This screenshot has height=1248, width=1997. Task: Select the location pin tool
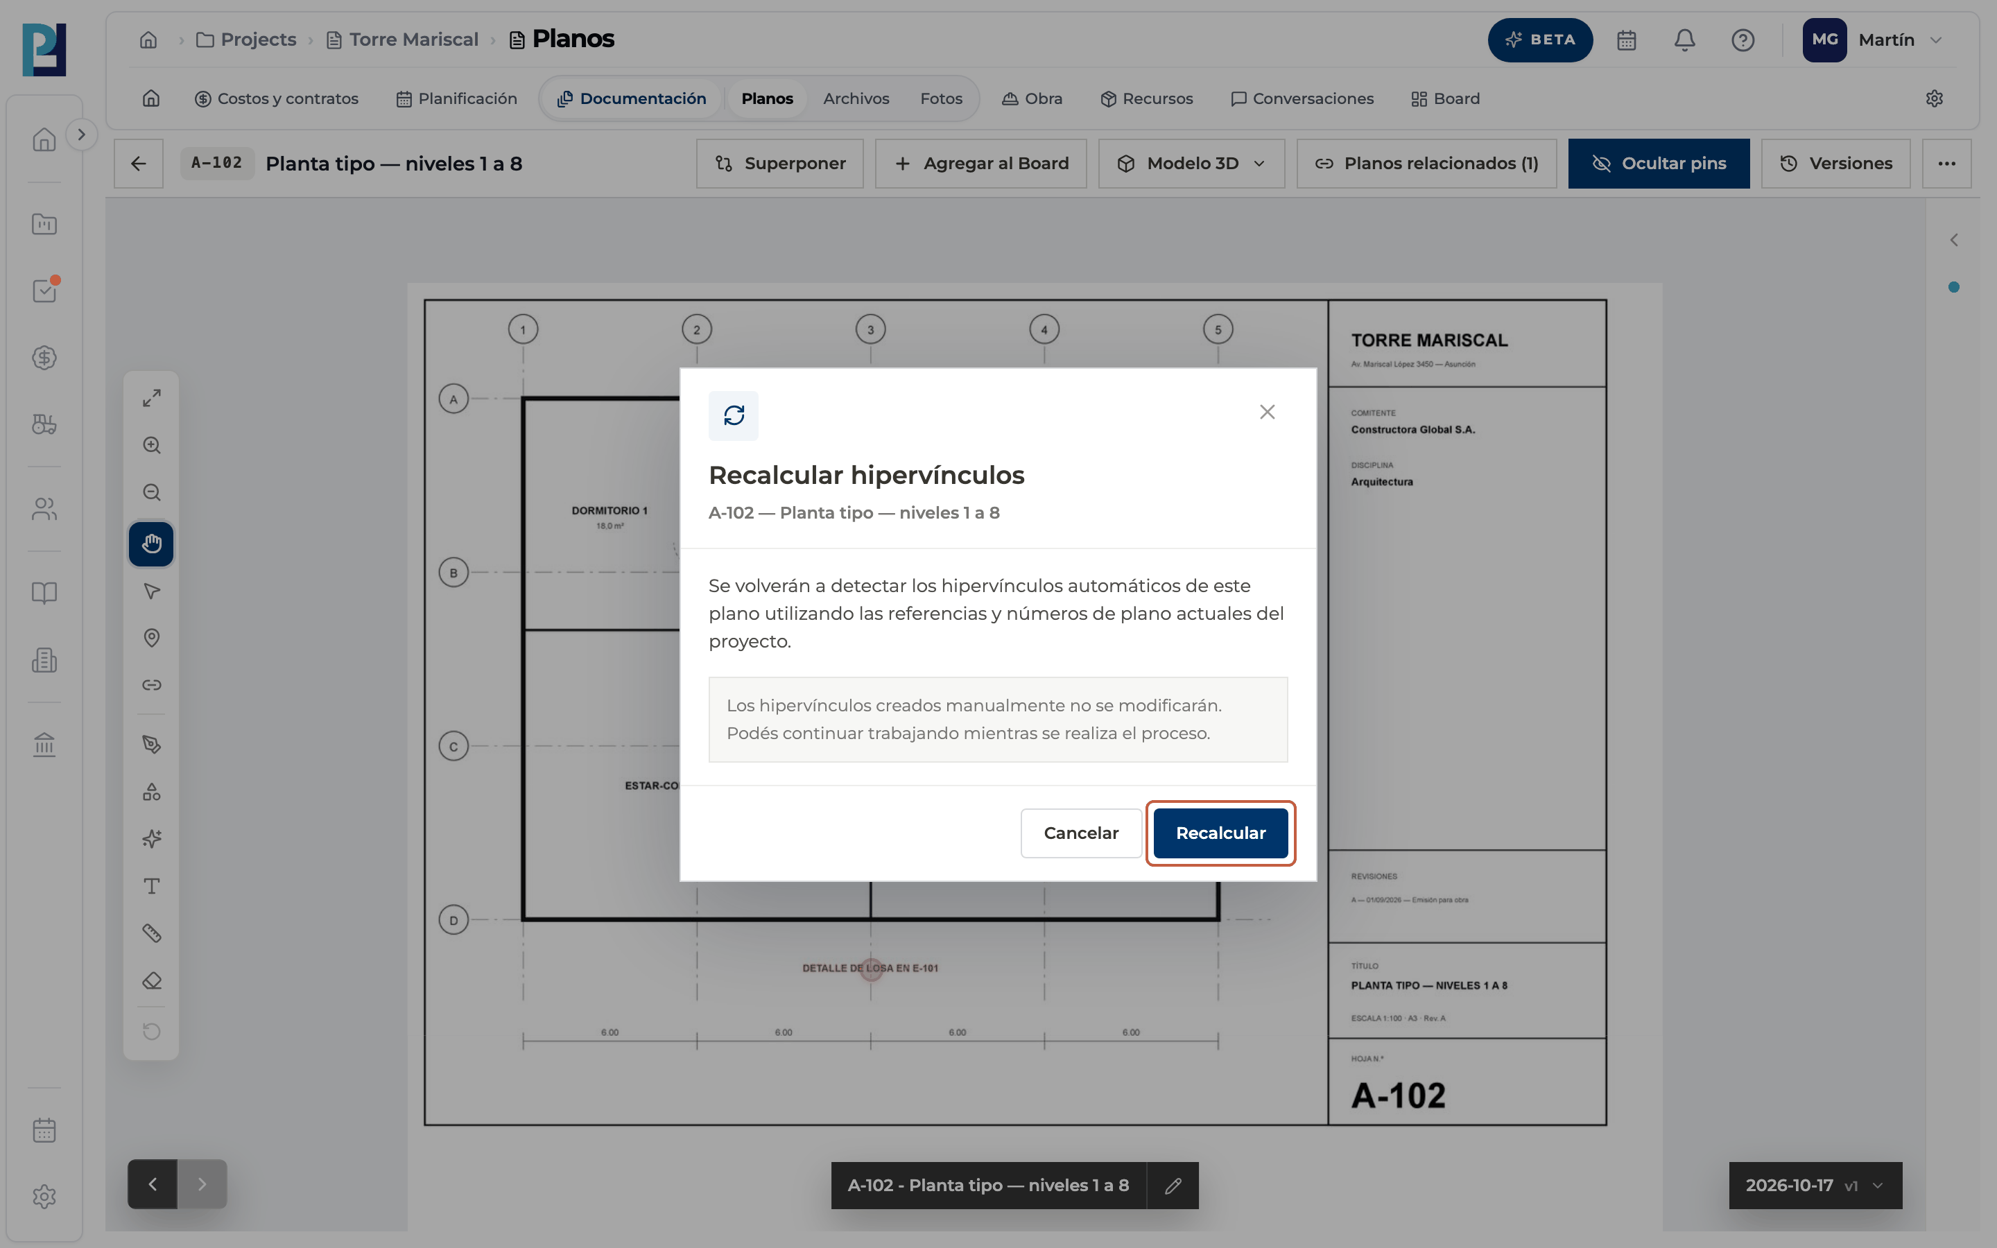click(x=151, y=638)
